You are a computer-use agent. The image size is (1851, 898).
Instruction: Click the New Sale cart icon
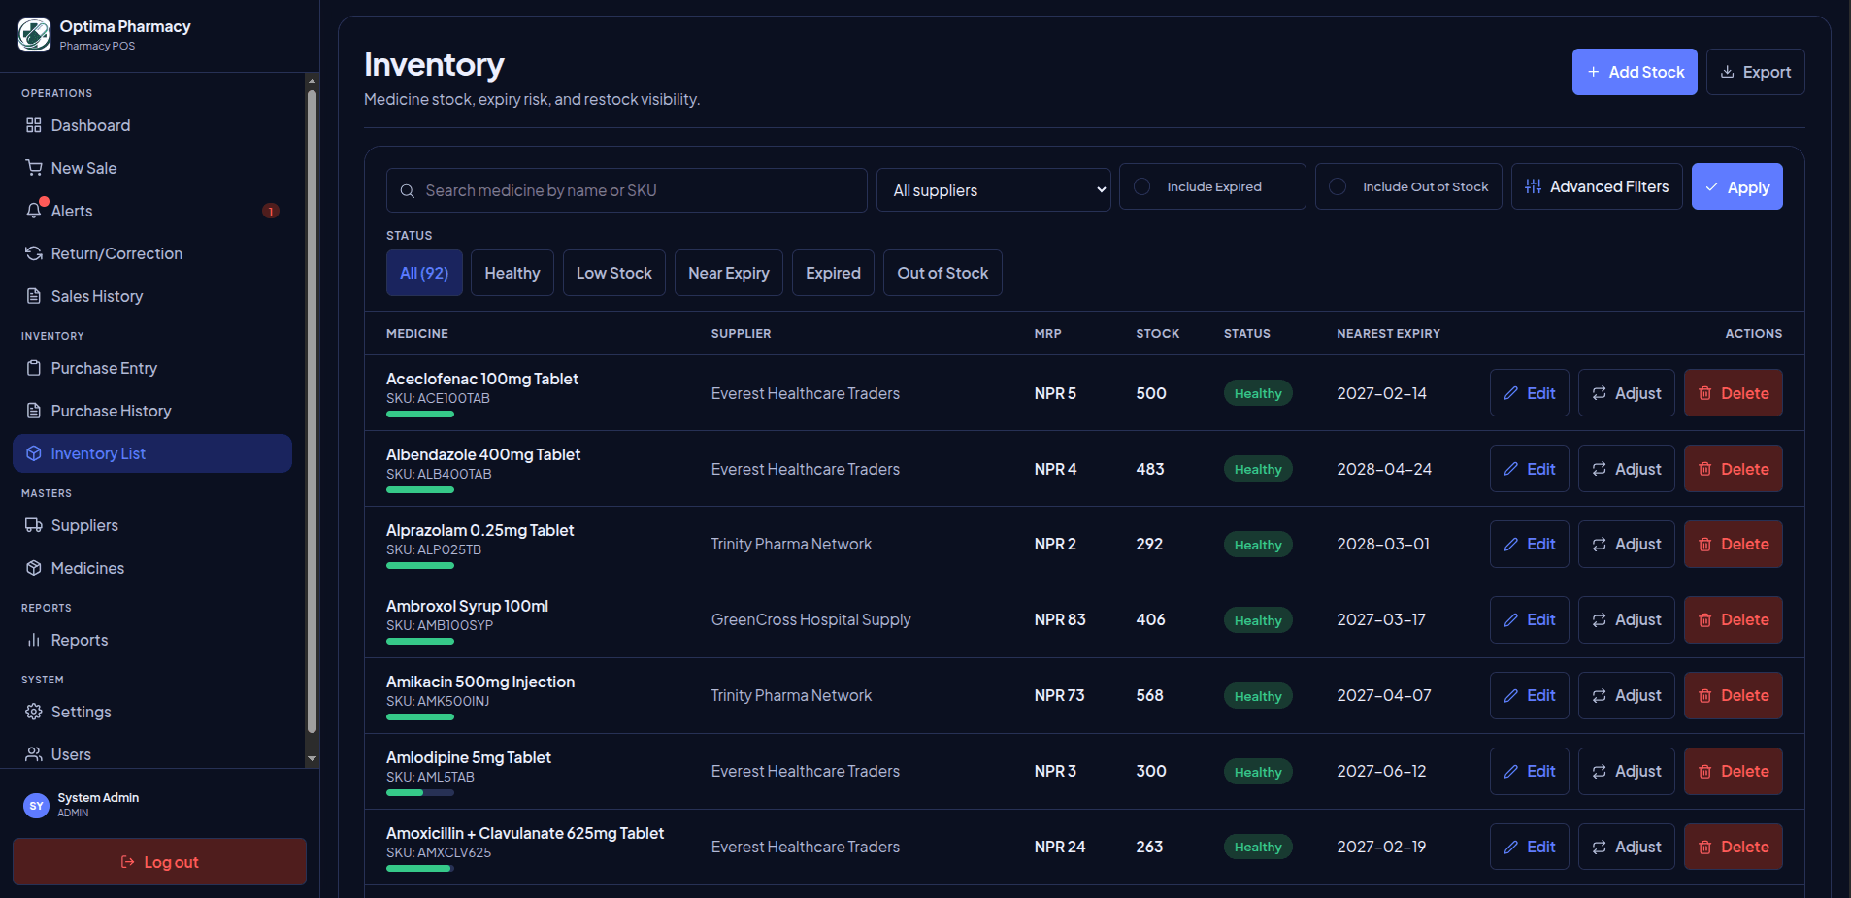[34, 168]
